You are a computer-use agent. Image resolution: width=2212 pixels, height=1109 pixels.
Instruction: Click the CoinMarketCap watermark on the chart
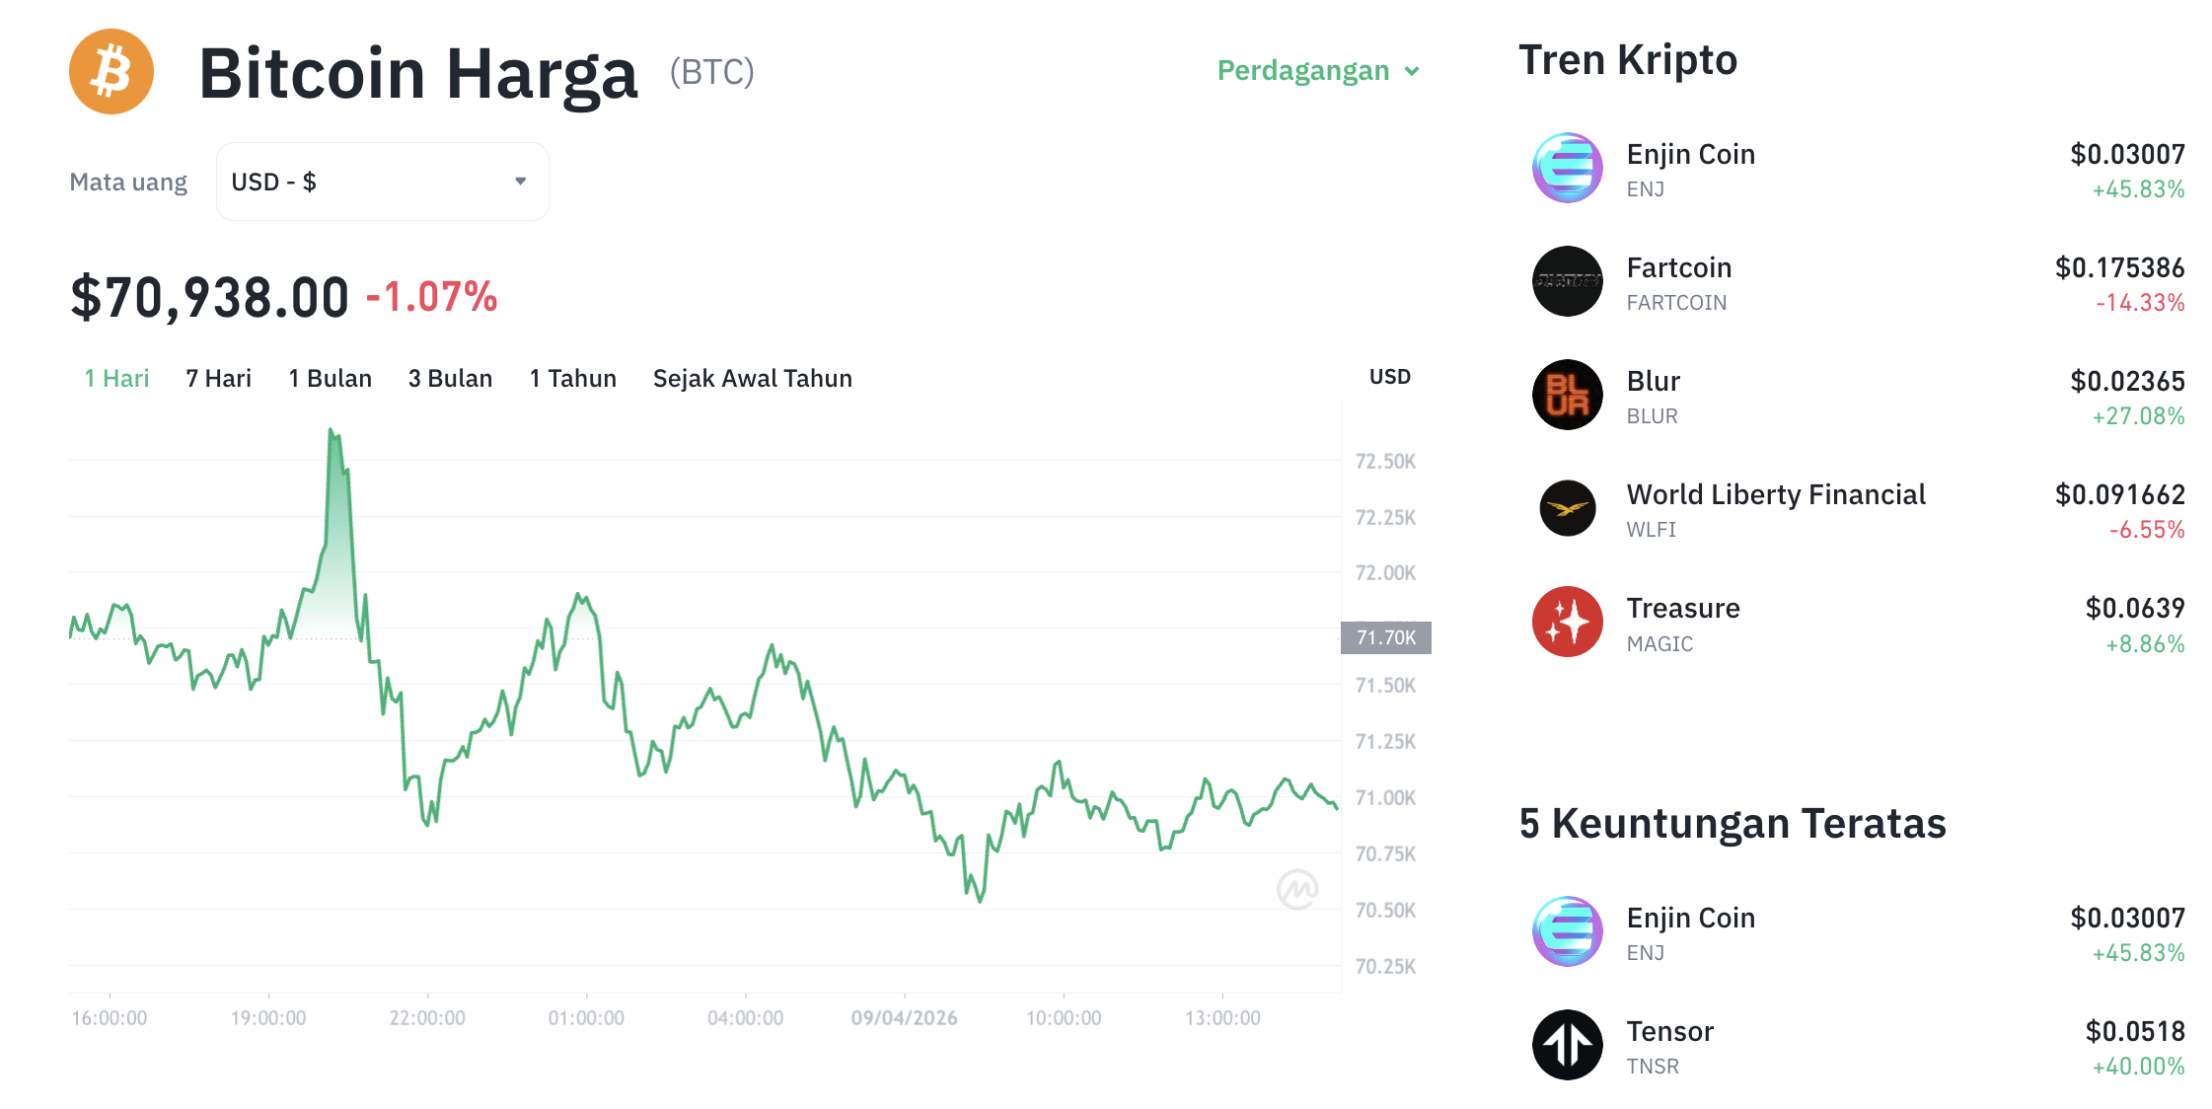tap(1299, 888)
